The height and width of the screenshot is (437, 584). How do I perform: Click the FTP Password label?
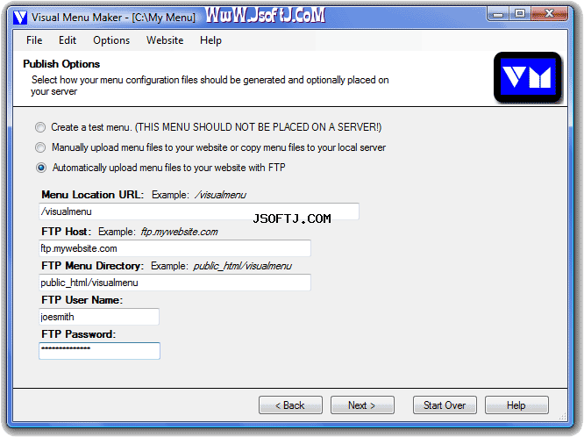(x=79, y=334)
